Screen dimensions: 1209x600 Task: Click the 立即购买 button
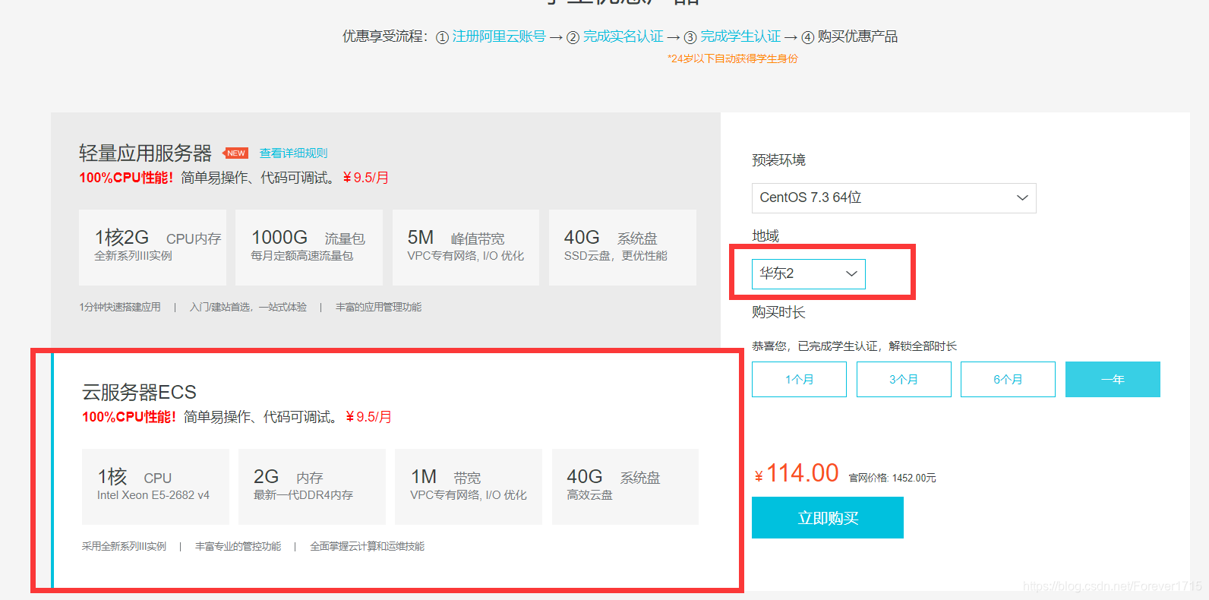(828, 518)
